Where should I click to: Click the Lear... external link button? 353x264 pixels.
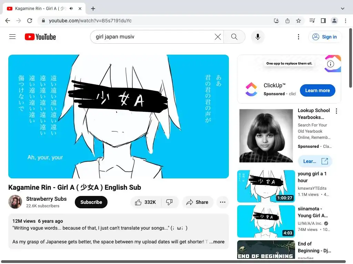[315, 161]
